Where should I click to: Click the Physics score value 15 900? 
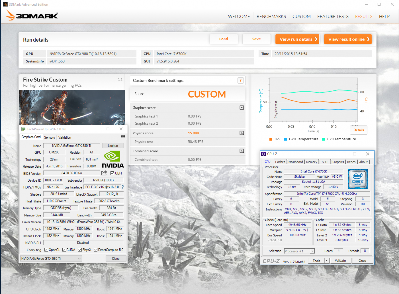194,133
